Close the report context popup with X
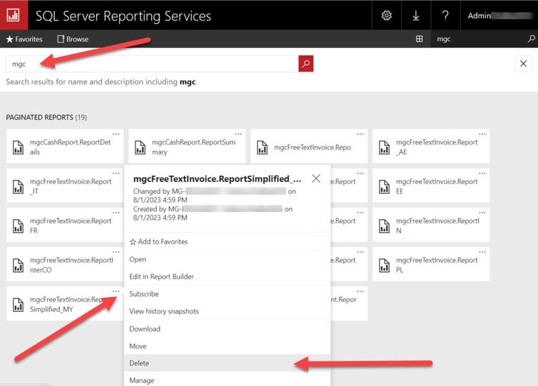Screen dimensions: 538x386 [316, 178]
